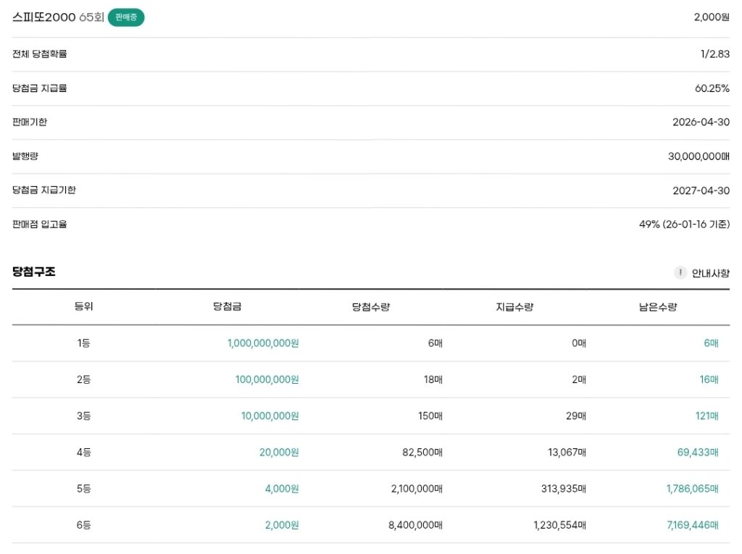Select the 당첨수량 column header
Viewport: 742px width, 554px height.
point(370,306)
